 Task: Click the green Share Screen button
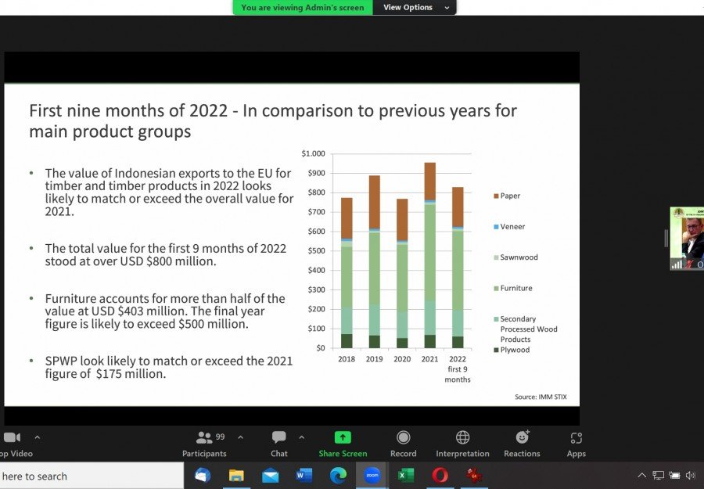[343, 442]
